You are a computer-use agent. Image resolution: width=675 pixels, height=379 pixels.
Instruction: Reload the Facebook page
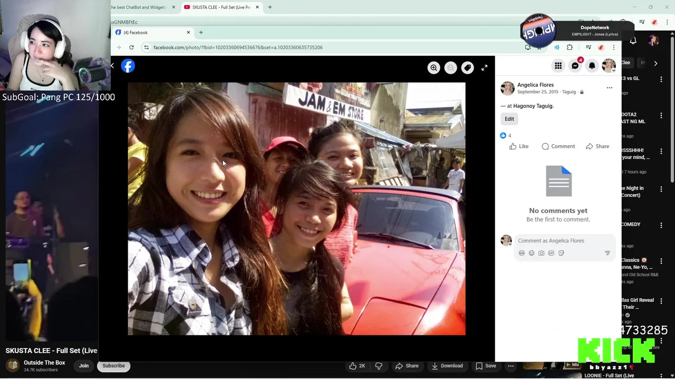pyautogui.click(x=131, y=47)
